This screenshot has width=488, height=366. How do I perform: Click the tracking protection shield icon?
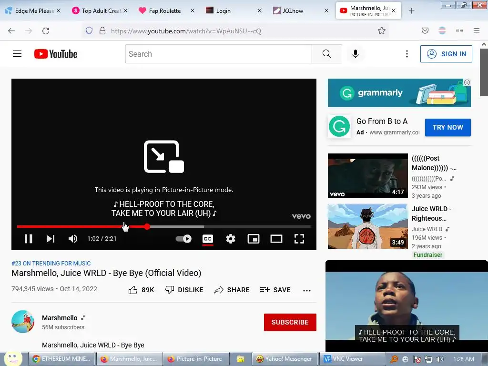tap(89, 30)
